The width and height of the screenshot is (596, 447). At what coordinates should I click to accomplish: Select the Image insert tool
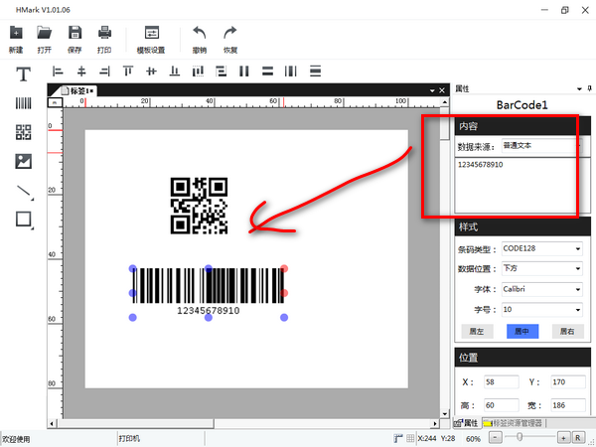coord(23,161)
